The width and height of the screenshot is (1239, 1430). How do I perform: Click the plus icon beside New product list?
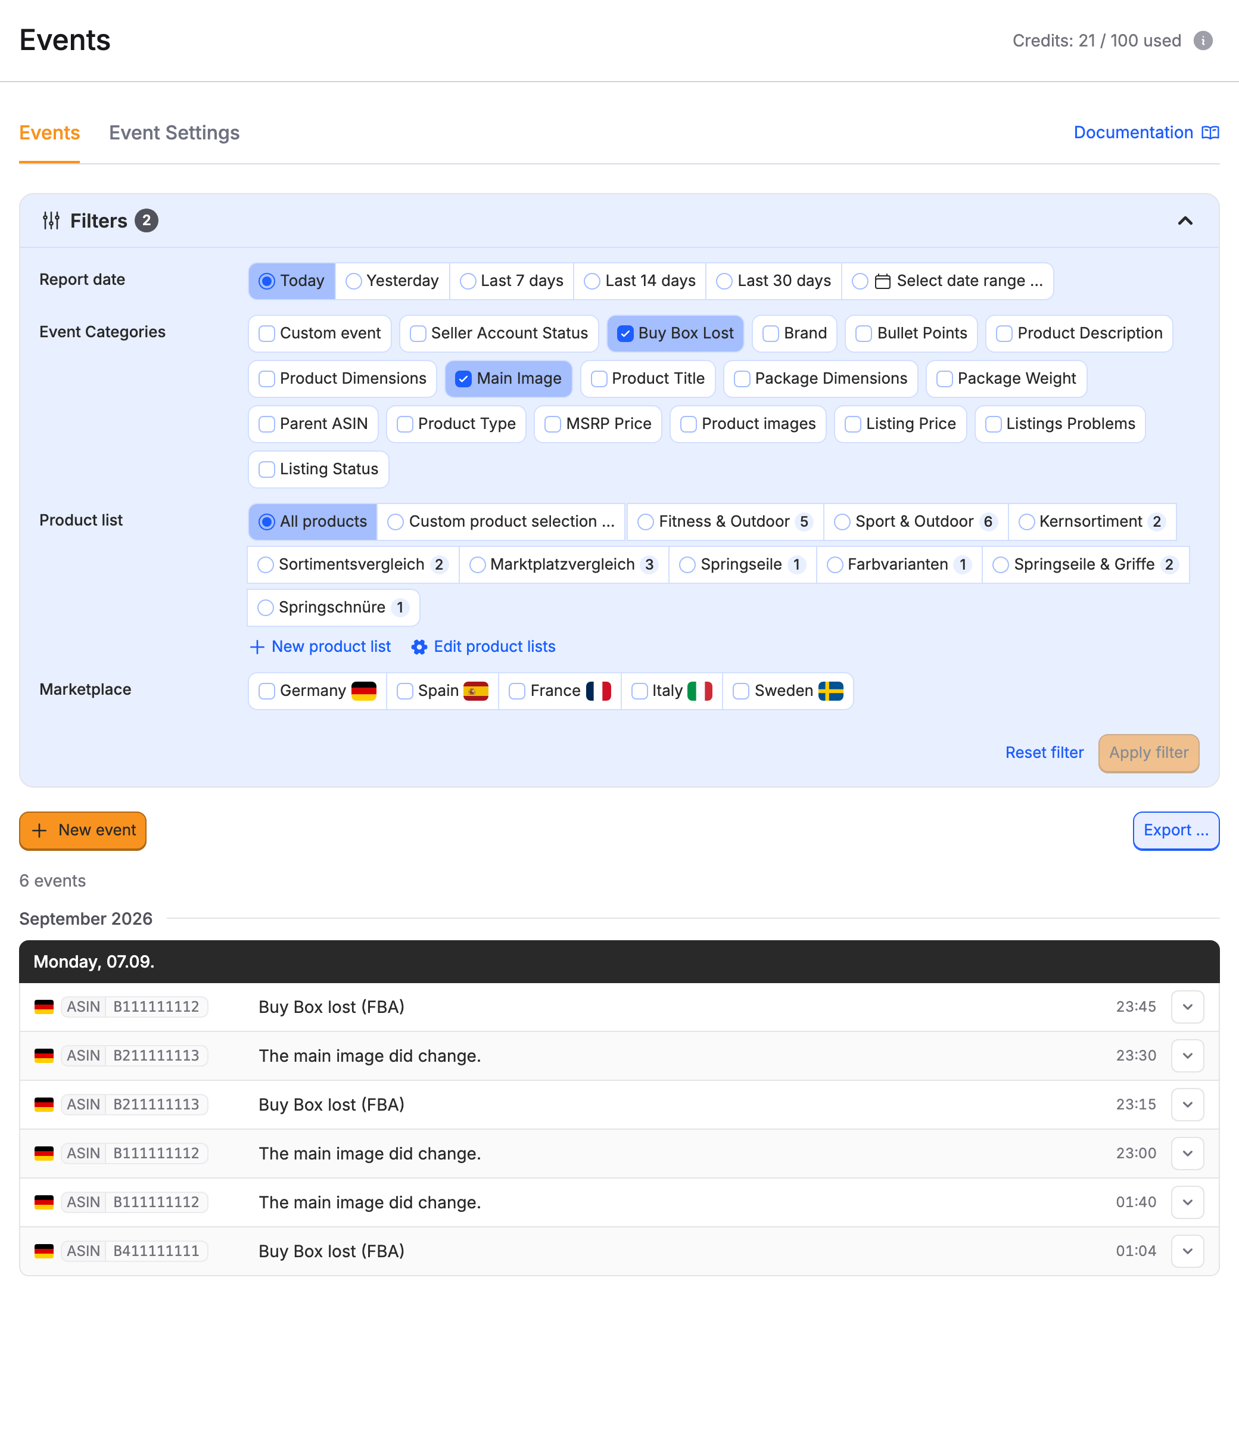coord(257,646)
